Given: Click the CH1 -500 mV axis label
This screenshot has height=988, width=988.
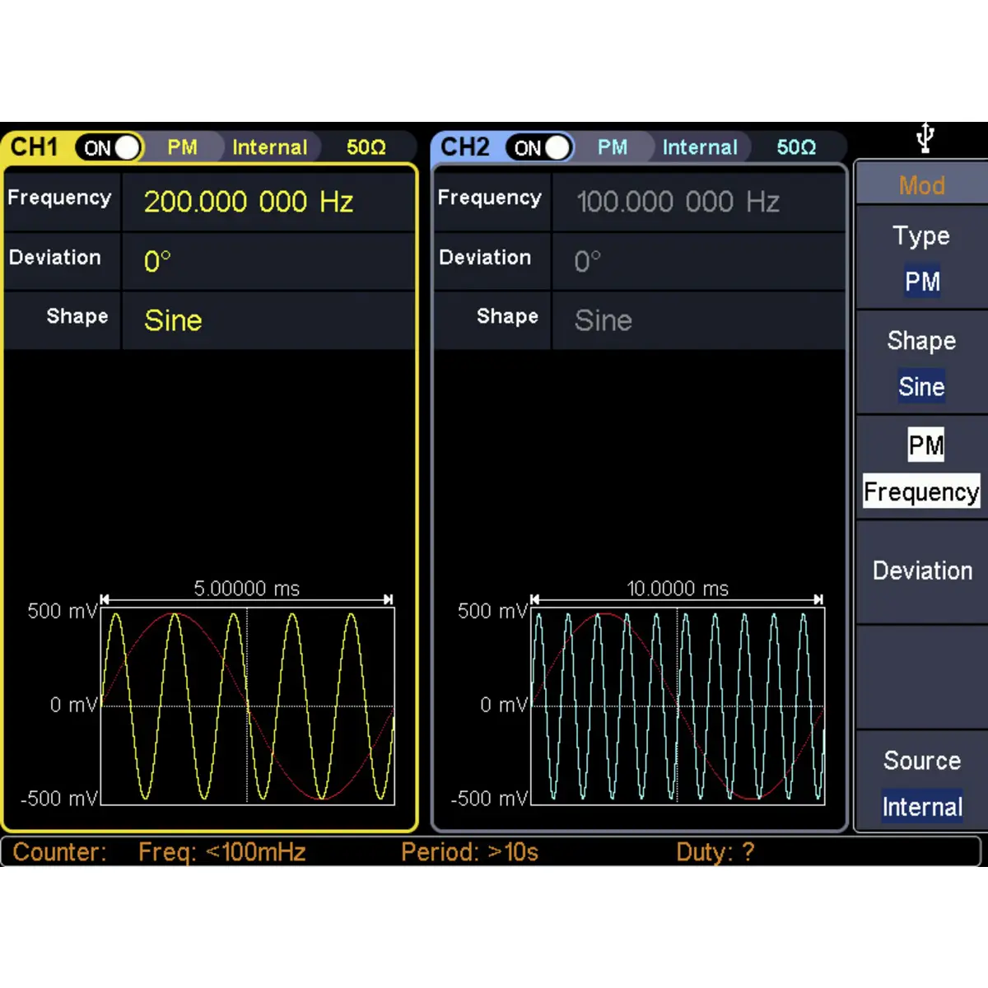Looking at the screenshot, I should pyautogui.click(x=59, y=799).
